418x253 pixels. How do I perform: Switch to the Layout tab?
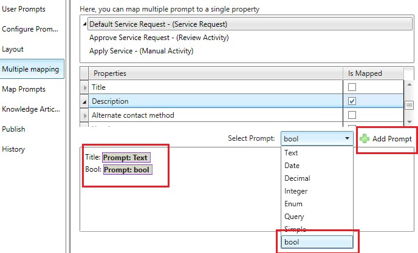(13, 49)
